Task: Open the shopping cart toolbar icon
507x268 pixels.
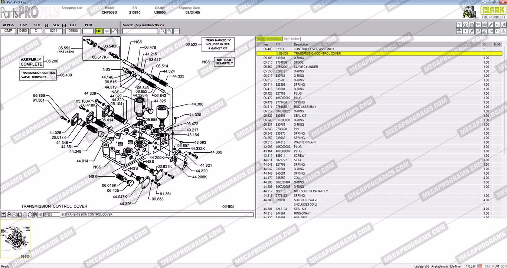Action: pos(478,25)
